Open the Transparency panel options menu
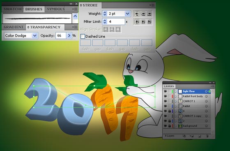This screenshot has width=230, height=151. (x=75, y=27)
